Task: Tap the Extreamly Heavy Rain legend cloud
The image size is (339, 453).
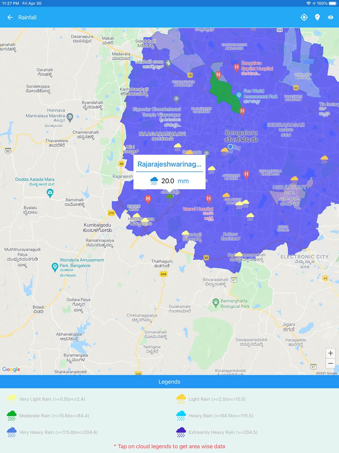Action: [181, 432]
